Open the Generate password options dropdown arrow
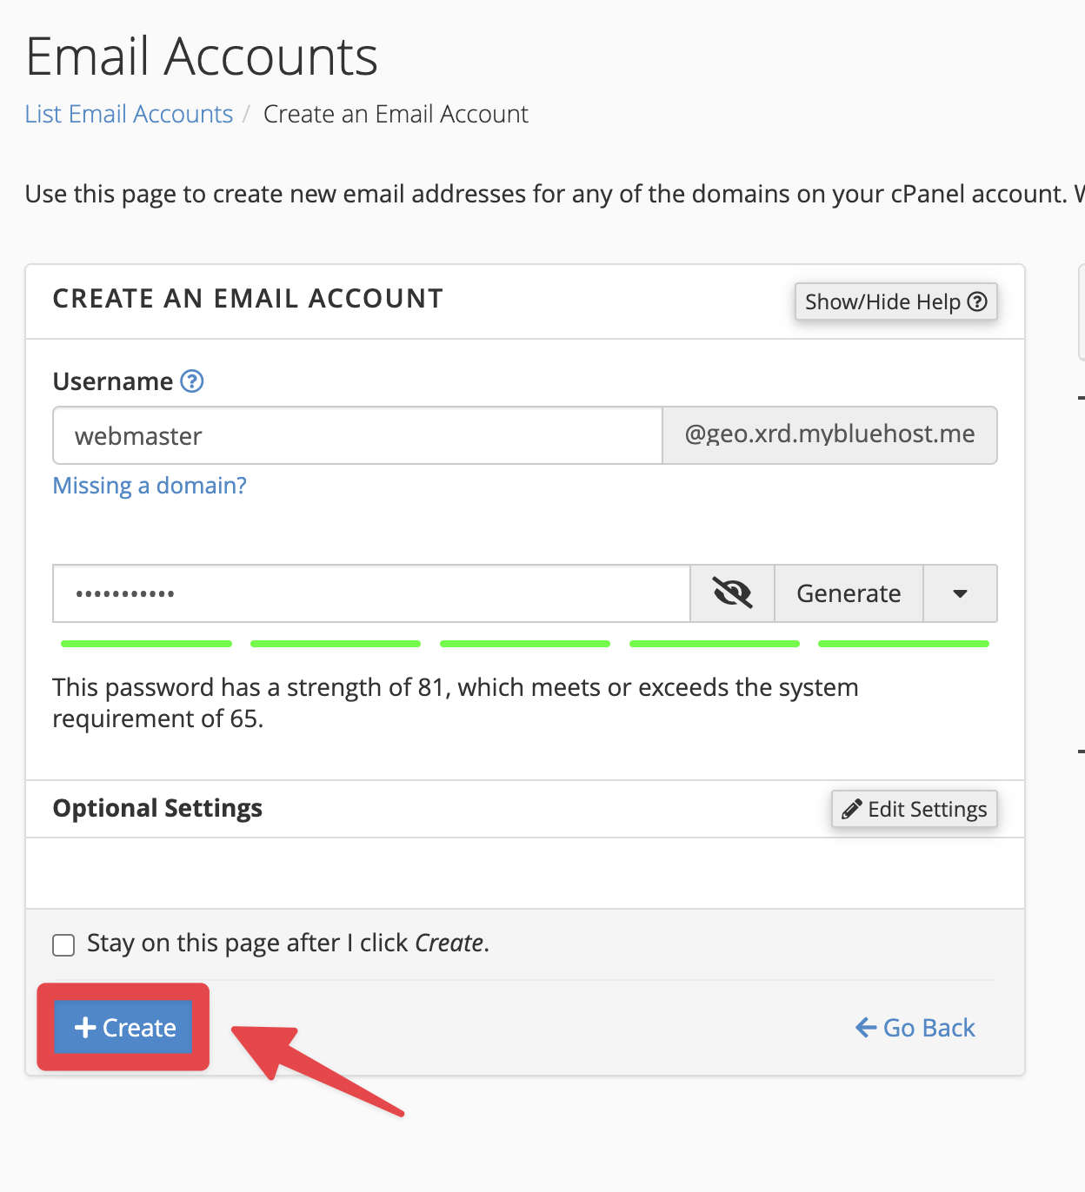 pyautogui.click(x=960, y=593)
